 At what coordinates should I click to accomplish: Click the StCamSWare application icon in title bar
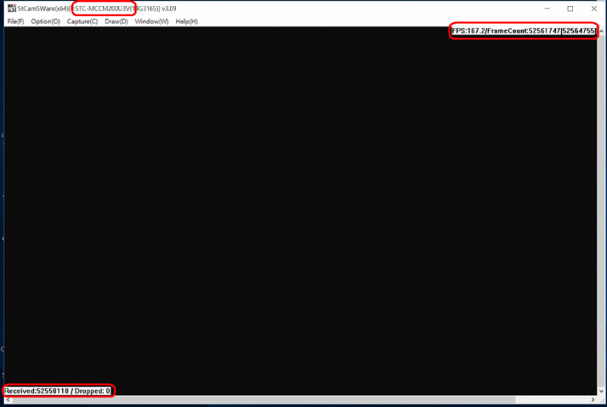coord(11,9)
